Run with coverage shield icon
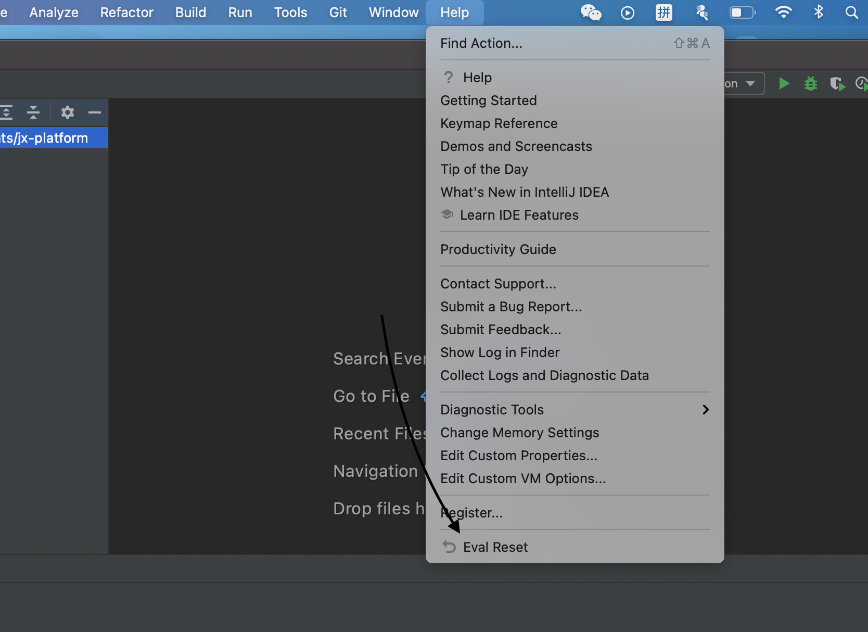This screenshot has width=868, height=632. (837, 83)
